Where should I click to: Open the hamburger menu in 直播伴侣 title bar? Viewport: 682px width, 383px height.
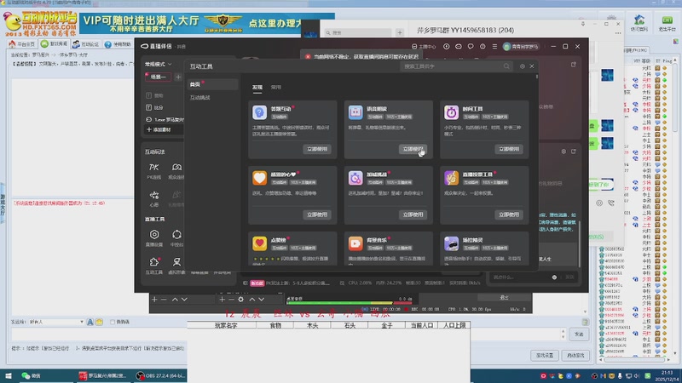[494, 47]
